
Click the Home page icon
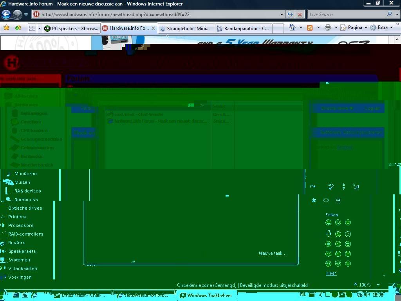(x=293, y=27)
